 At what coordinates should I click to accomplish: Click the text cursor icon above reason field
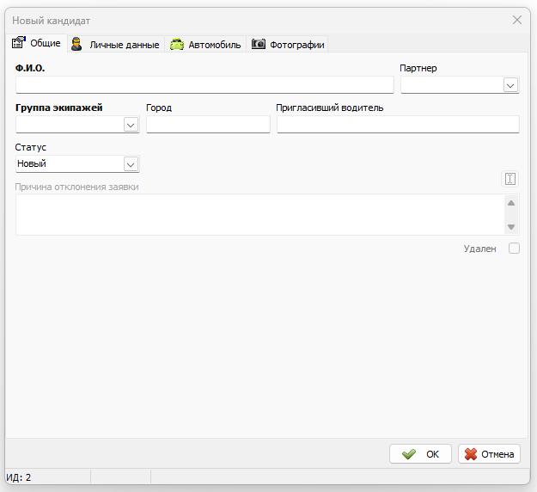[510, 179]
